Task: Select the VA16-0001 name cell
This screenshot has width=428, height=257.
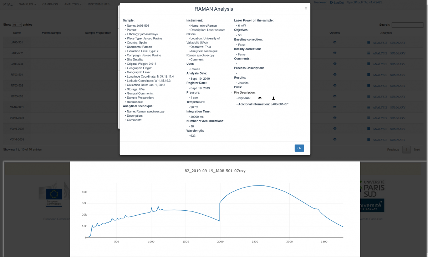Action: click(x=17, y=107)
